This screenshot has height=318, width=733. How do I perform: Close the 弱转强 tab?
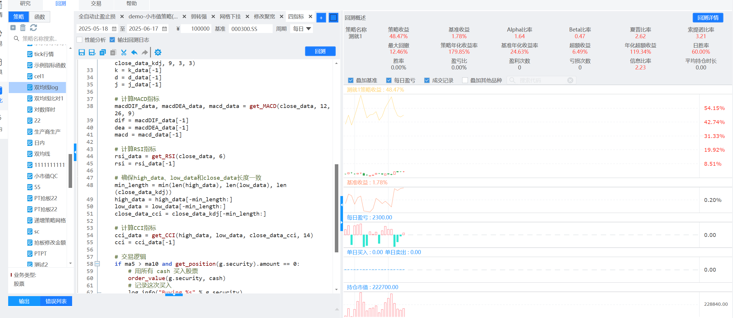pos(213,17)
